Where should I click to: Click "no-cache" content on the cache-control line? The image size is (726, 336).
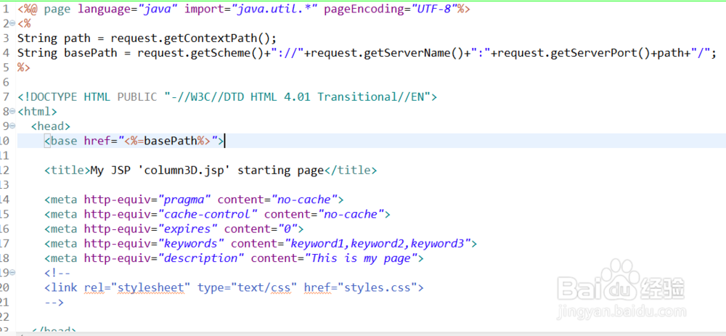351,214
